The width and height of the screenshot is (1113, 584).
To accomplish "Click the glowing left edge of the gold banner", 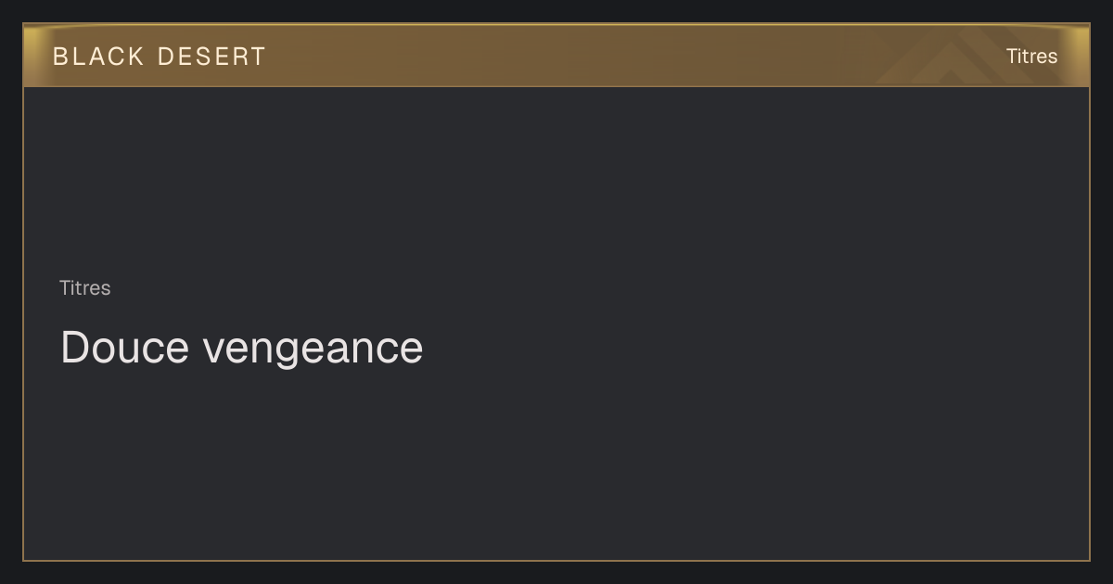I will point(30,56).
